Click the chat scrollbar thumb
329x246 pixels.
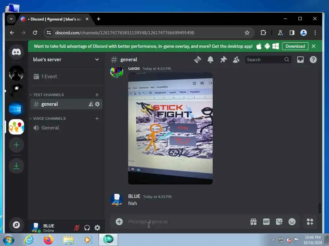pyautogui.click(x=319, y=208)
